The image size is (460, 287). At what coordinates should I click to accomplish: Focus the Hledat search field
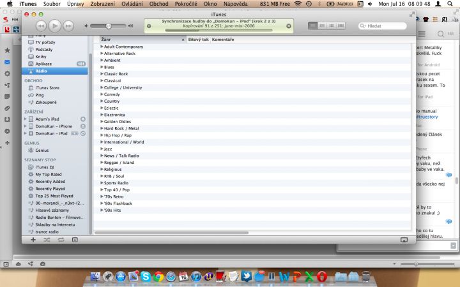(x=383, y=26)
